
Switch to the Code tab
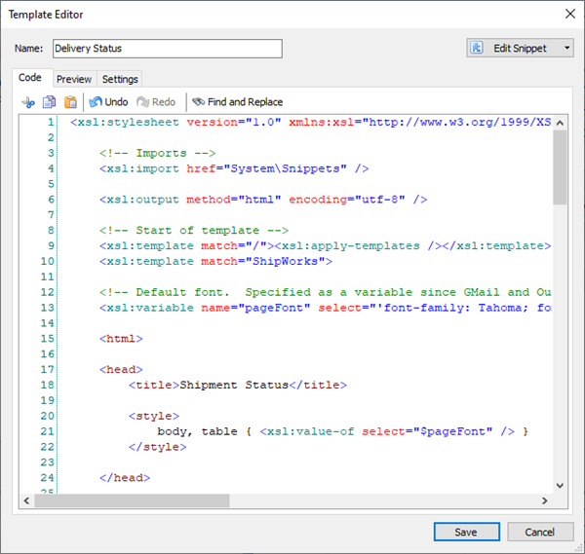pos(30,78)
